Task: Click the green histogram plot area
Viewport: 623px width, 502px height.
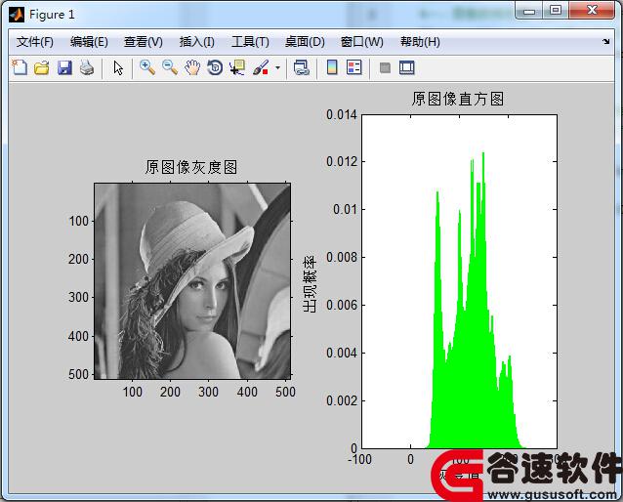Action: (x=459, y=282)
